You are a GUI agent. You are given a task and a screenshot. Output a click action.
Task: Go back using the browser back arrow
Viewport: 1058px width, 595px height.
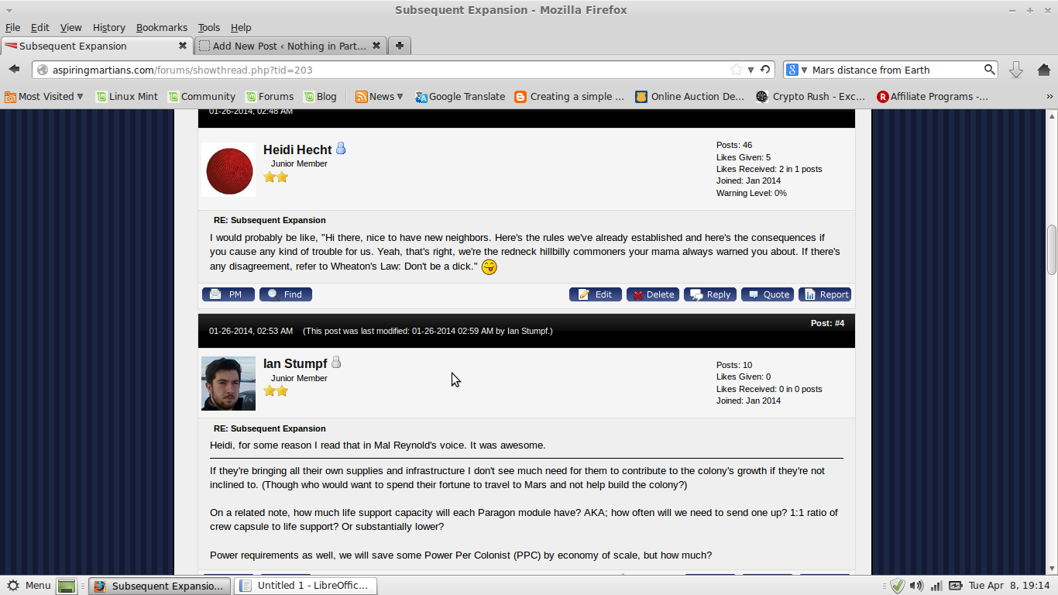tap(14, 70)
